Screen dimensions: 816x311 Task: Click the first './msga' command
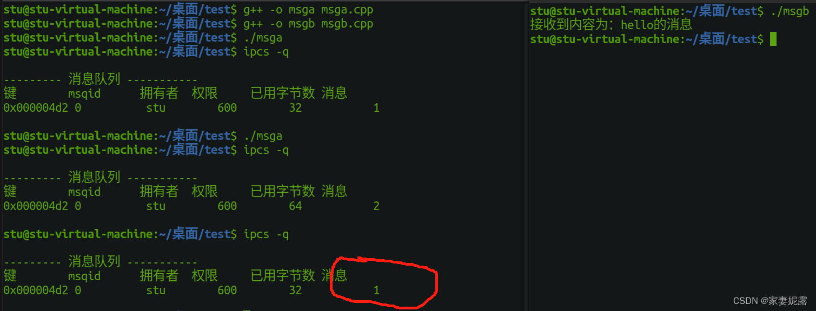(263, 38)
